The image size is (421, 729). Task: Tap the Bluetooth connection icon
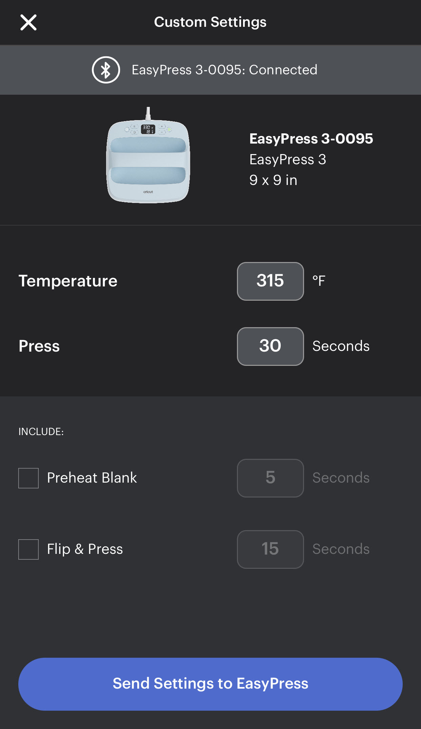click(106, 70)
